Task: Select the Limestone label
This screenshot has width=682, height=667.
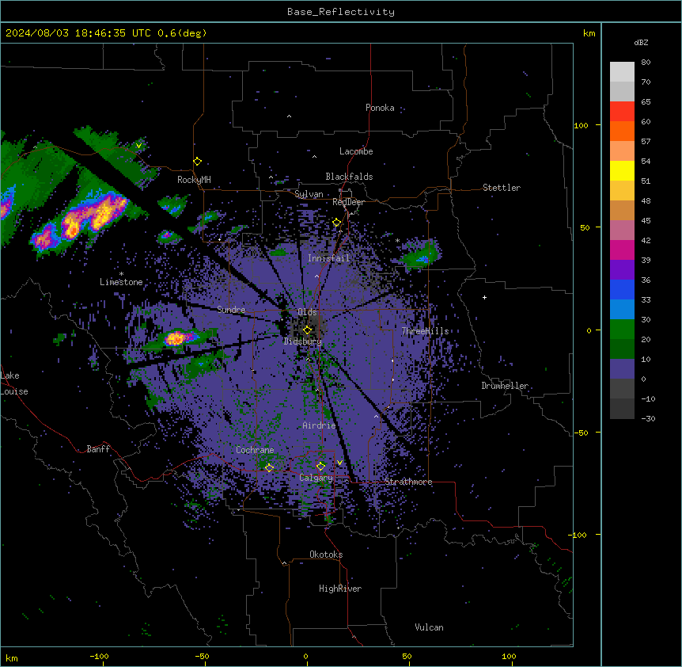Action: (x=121, y=282)
